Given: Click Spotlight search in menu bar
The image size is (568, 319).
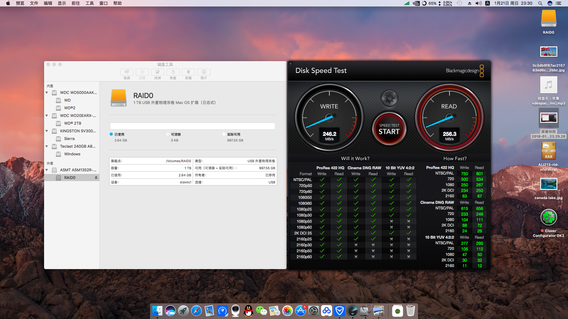Looking at the screenshot, I should click(x=540, y=3).
